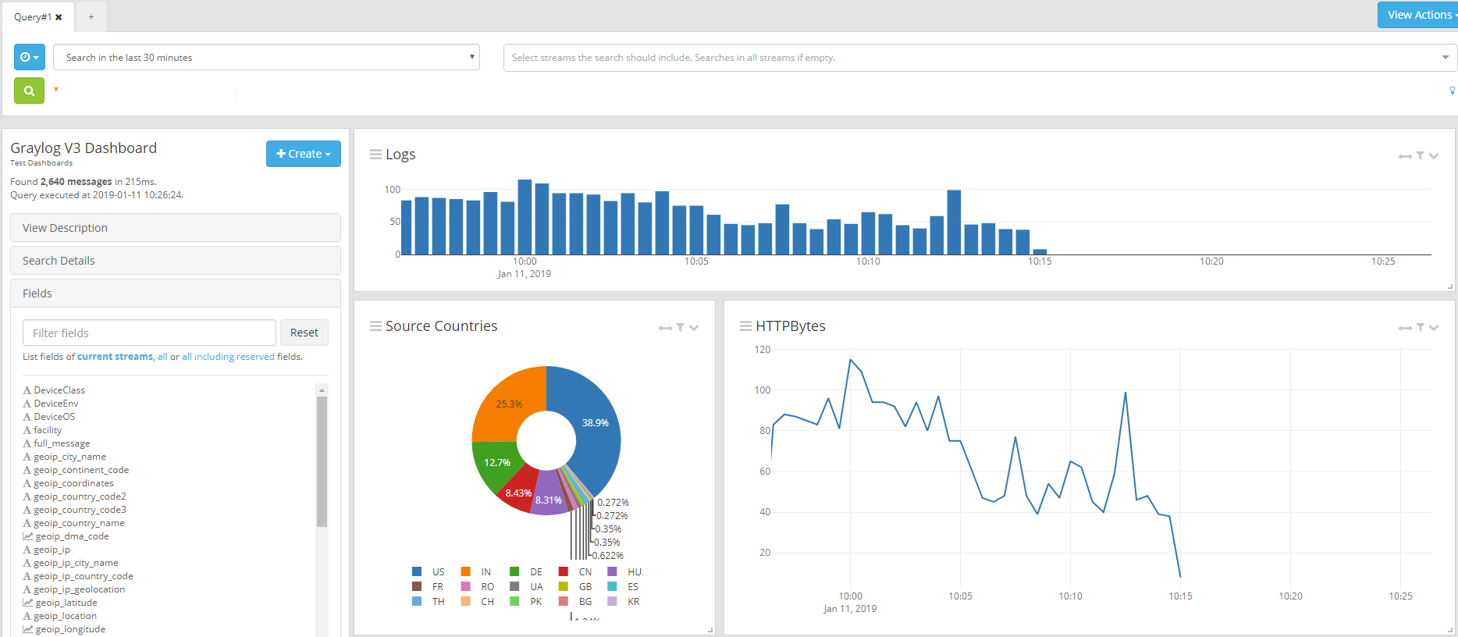The width and height of the screenshot is (1458, 637).
Task: Click the query input field with asterisk
Action: coord(745,91)
